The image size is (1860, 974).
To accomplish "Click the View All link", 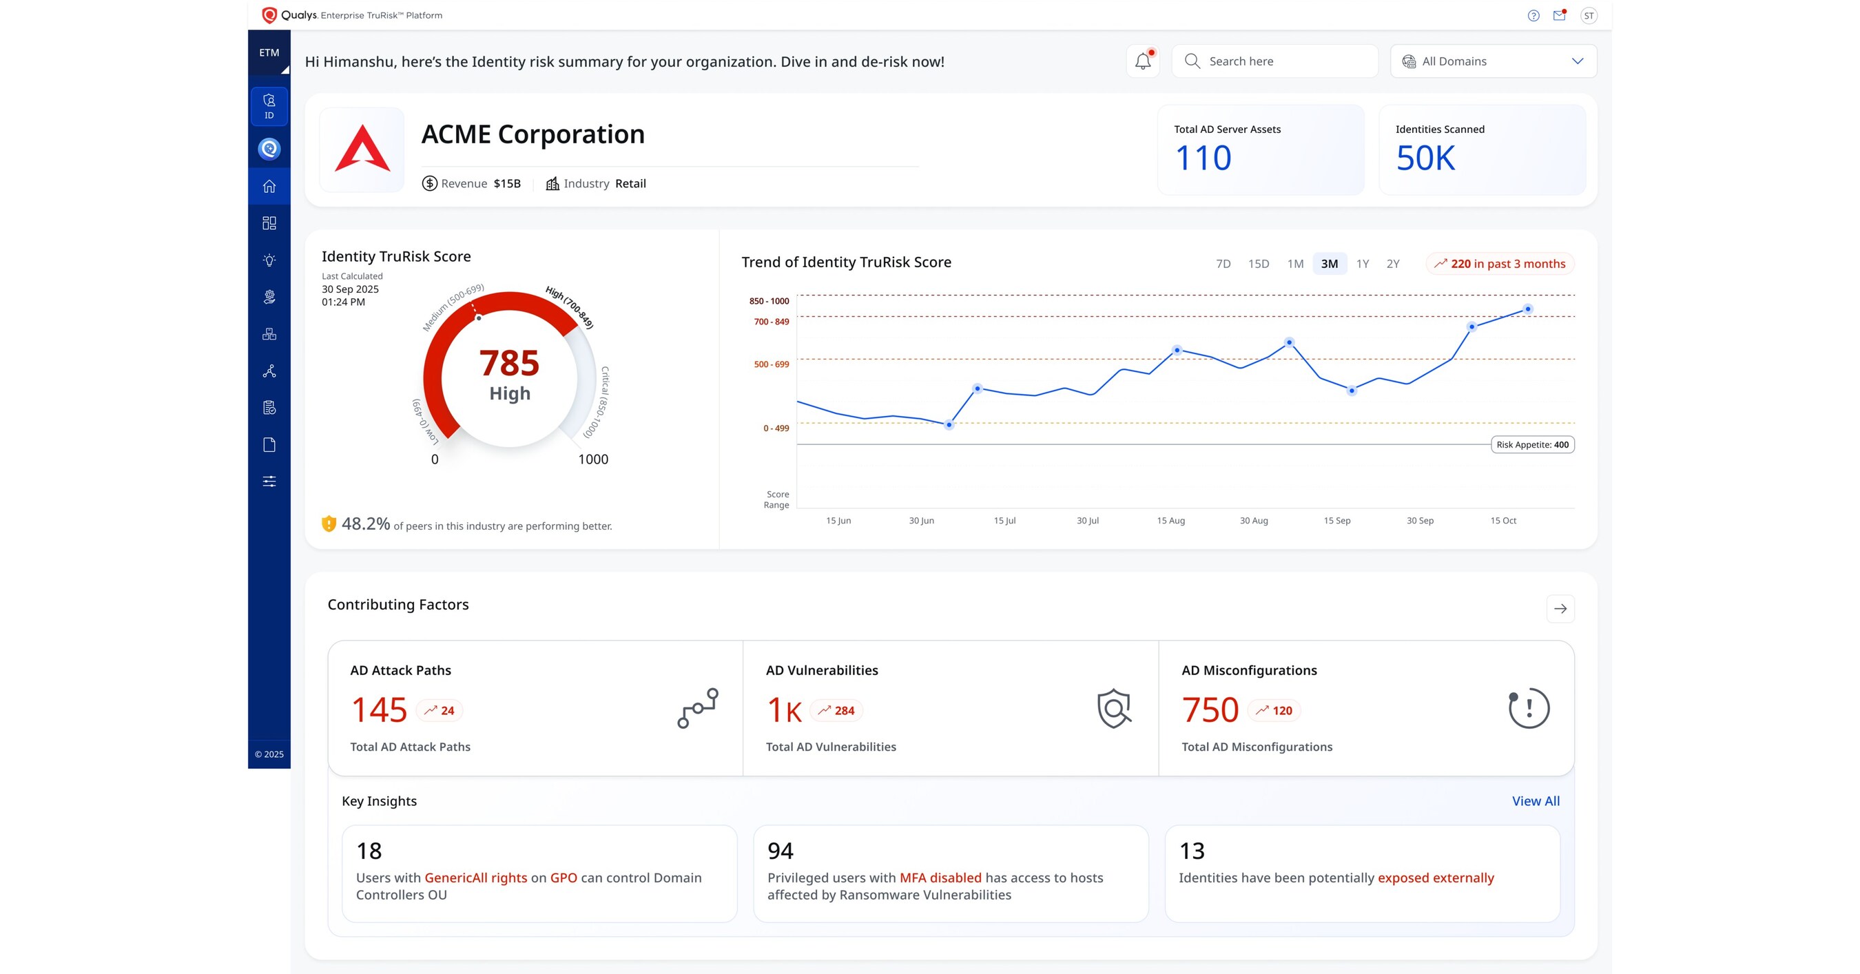I will pyautogui.click(x=1536, y=800).
